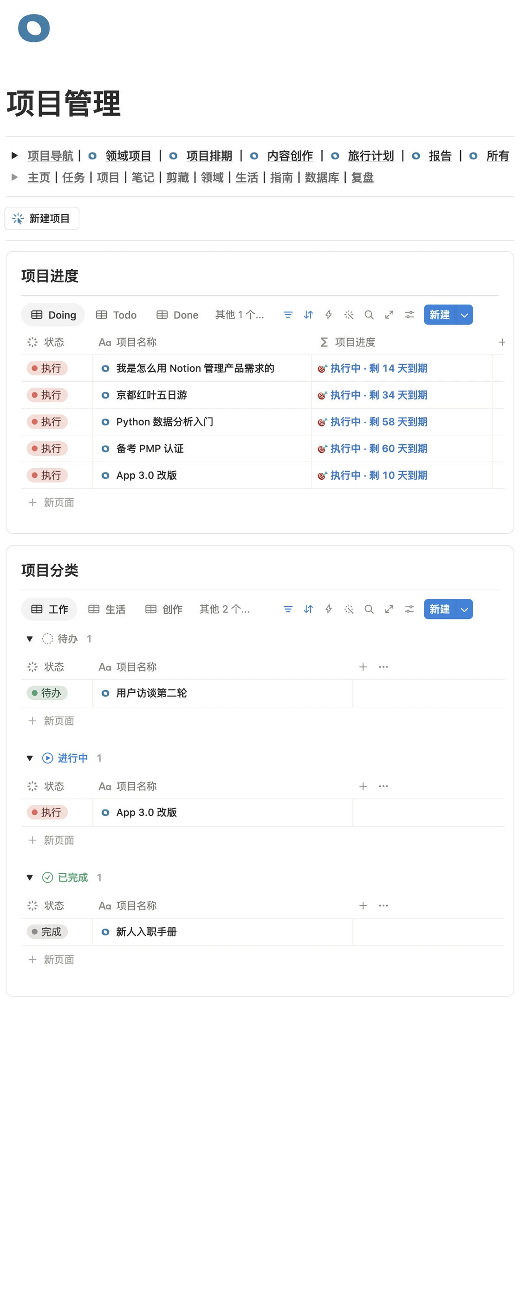Expand the 项目导航 toggle
Image resolution: width=520 pixels, height=1302 pixels.
15,156
